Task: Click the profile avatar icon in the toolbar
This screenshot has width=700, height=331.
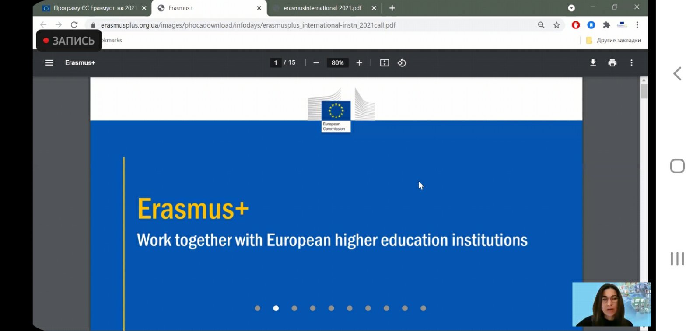Action: click(x=622, y=25)
